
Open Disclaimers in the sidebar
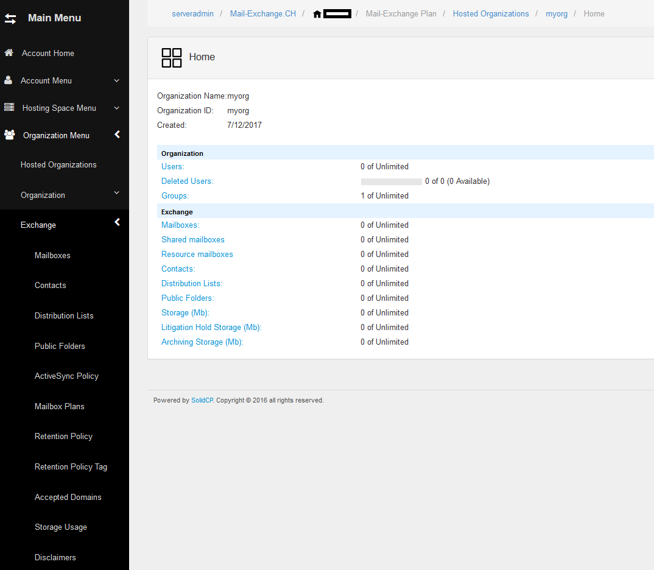click(55, 557)
